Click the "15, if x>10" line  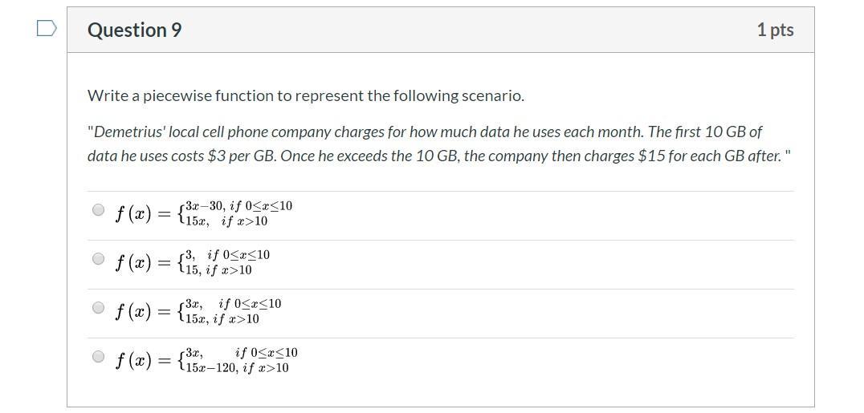218,270
